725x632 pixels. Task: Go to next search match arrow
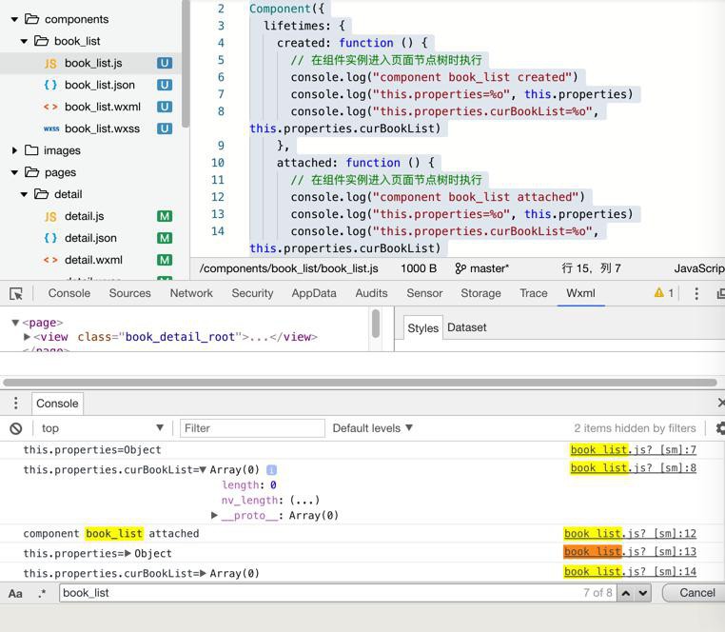[x=643, y=593]
